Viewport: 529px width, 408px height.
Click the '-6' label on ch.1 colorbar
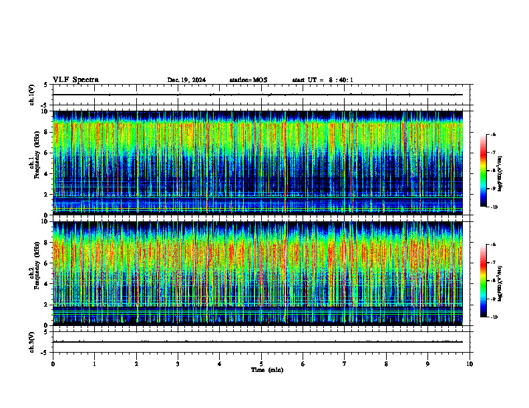click(x=494, y=134)
